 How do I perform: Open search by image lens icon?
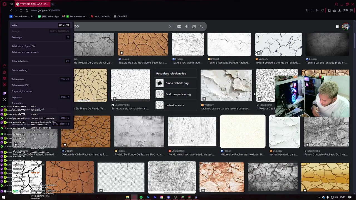pyautogui.click(x=194, y=26)
